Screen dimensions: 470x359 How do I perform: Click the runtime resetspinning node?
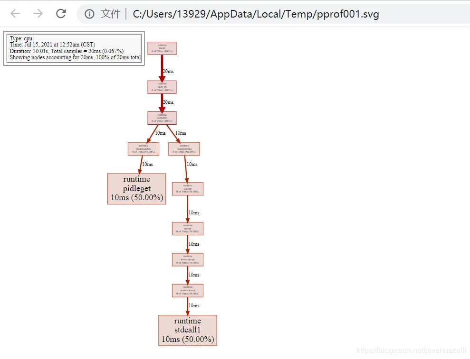[184, 149]
